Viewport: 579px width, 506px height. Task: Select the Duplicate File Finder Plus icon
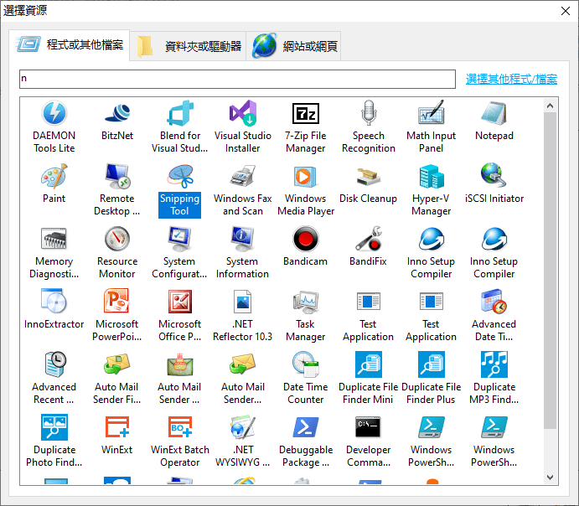pos(431,364)
